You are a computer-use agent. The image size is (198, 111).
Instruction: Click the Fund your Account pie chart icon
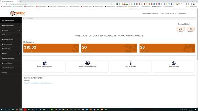[x=45, y=63]
